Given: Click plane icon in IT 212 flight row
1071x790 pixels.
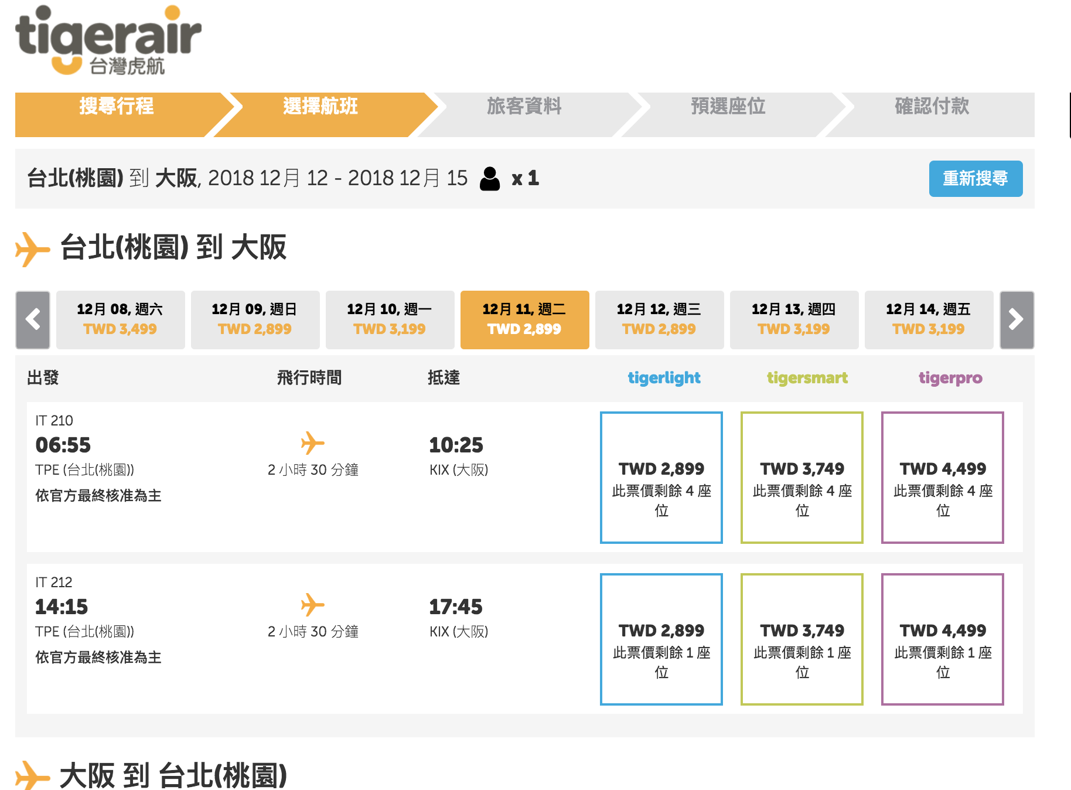Looking at the screenshot, I should tap(313, 605).
